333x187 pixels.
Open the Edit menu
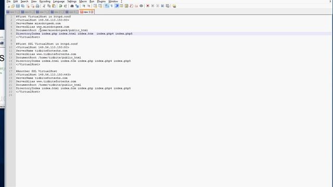click(x=16, y=2)
